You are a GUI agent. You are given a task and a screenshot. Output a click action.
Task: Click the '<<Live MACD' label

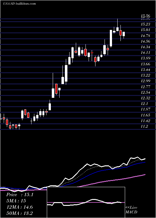[131, 210]
